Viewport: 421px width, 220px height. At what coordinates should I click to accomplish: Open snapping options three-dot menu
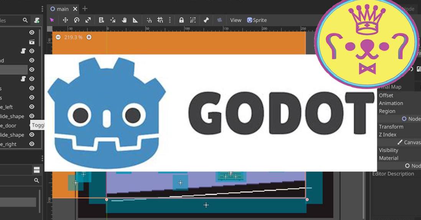(170, 20)
